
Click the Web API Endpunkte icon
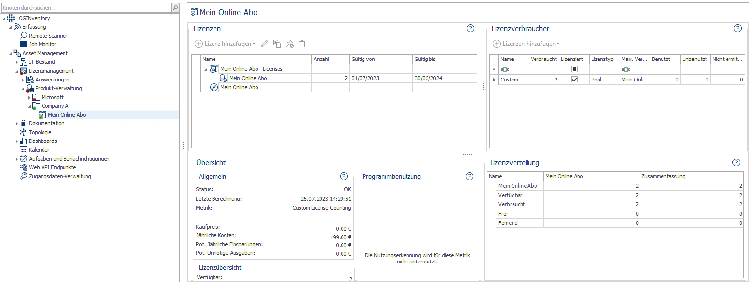point(23,167)
